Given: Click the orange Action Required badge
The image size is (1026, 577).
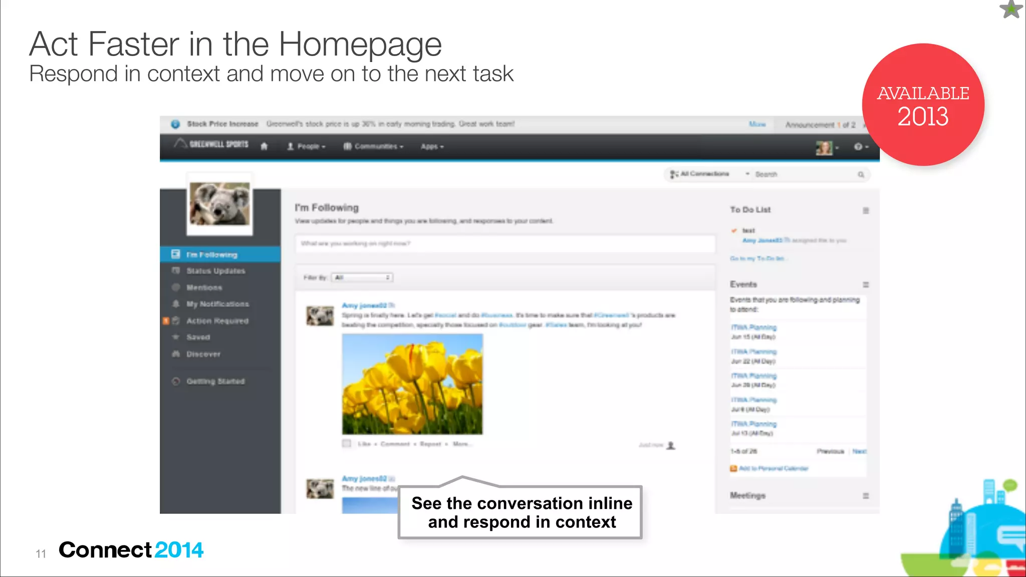Looking at the screenshot, I should pos(166,321).
